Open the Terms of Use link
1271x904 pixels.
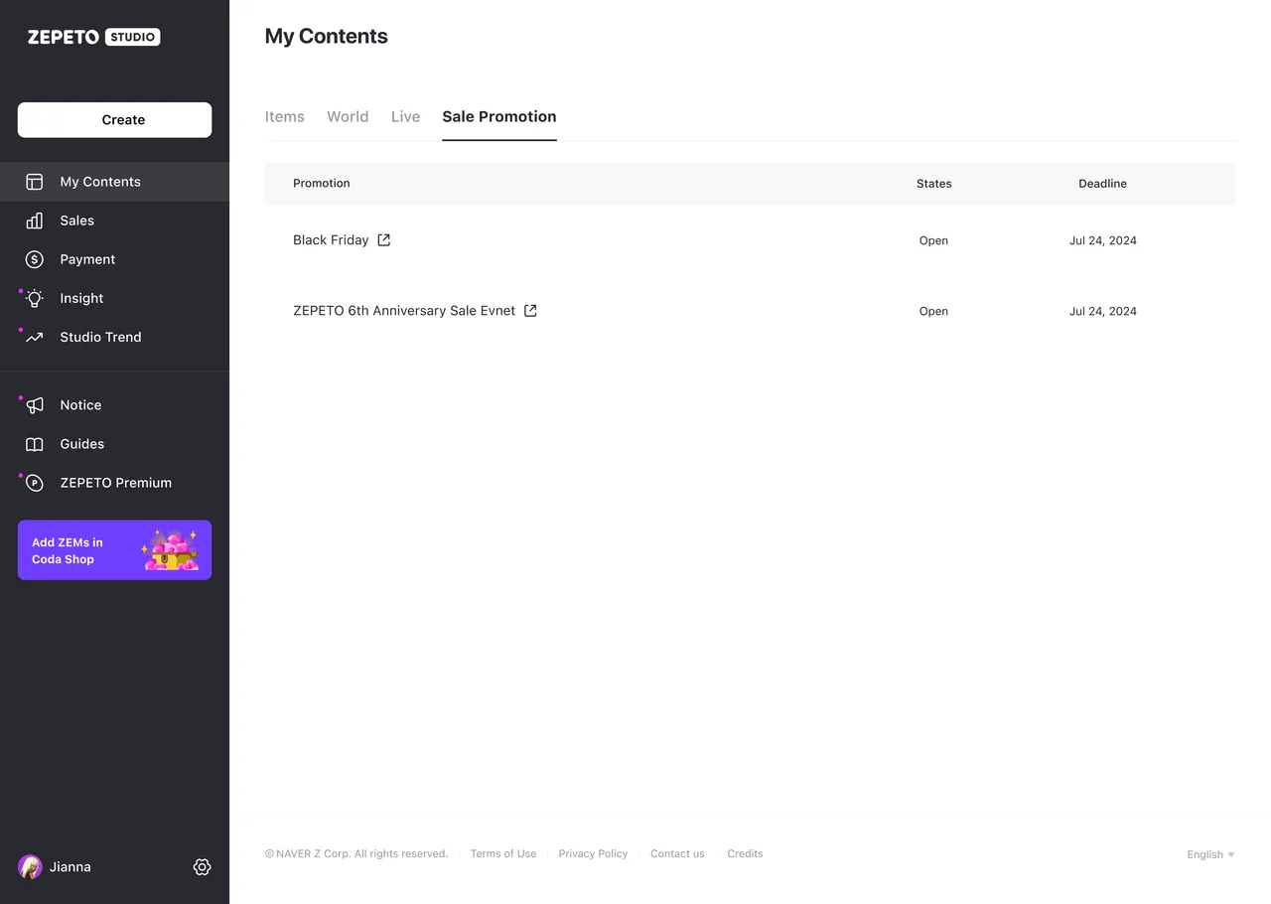[503, 853]
